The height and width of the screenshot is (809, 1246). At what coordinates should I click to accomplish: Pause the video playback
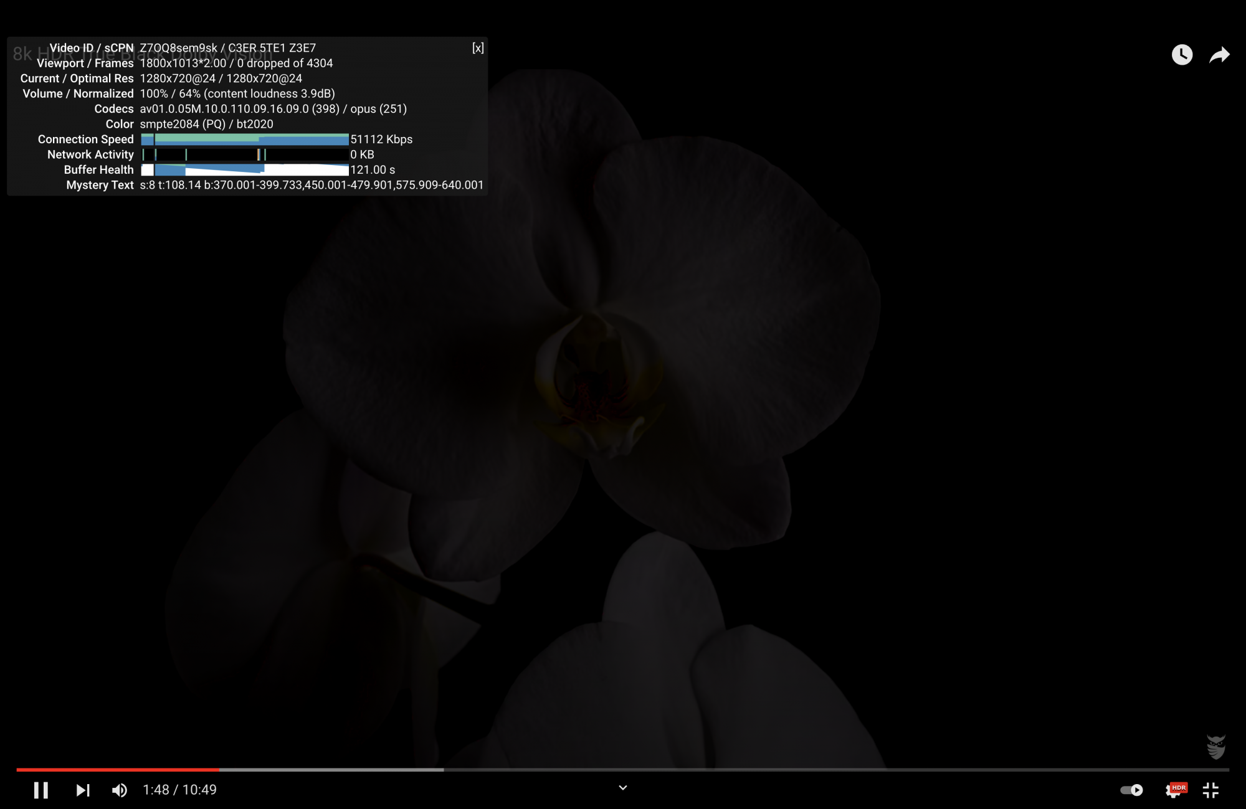(x=41, y=790)
